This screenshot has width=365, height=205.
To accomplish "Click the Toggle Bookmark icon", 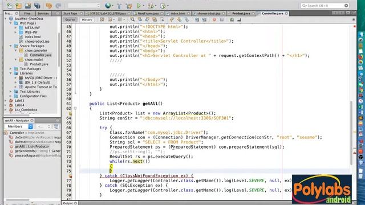I will pos(186,20).
